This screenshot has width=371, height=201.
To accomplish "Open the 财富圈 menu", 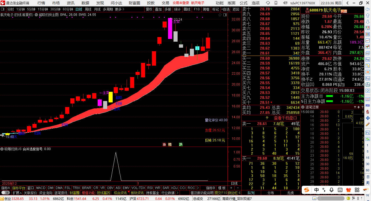I will pyautogui.click(x=134, y=3).
